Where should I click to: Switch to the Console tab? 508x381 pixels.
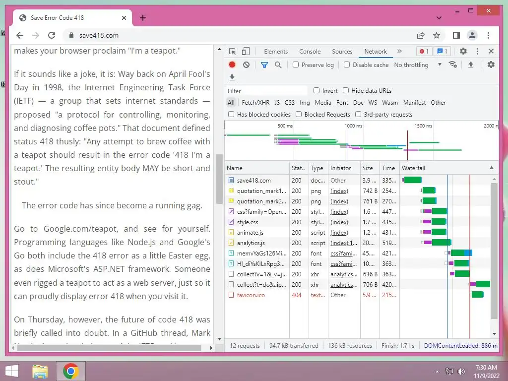pos(310,52)
